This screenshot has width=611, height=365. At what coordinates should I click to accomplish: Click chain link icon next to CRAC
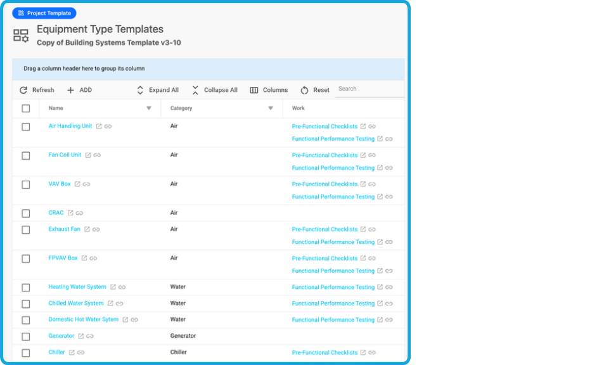[x=79, y=214]
